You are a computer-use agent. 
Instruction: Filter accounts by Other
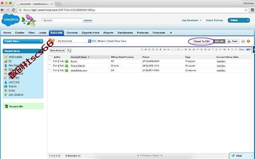click(x=241, y=50)
